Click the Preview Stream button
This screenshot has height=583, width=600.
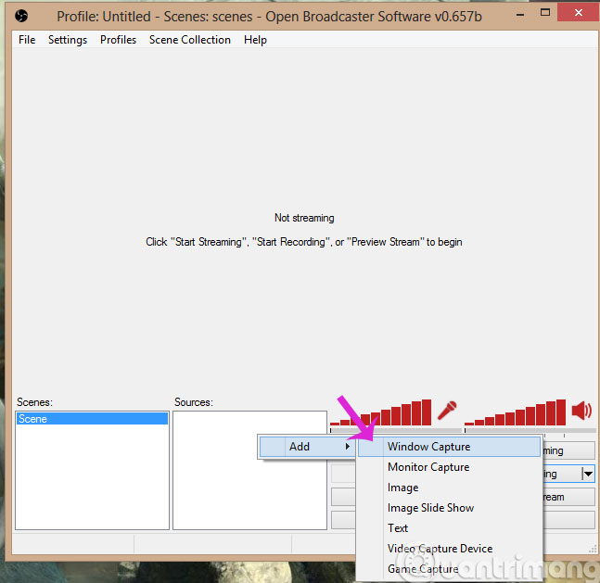pyautogui.click(x=568, y=497)
